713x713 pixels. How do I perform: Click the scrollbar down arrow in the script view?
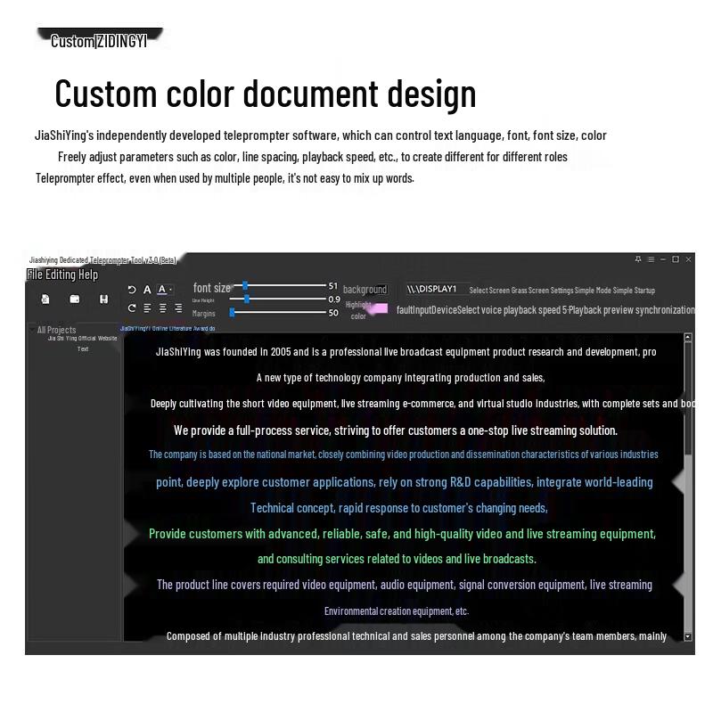click(688, 636)
